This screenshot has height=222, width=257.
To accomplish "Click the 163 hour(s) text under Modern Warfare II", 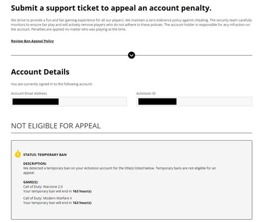I will click(82, 203).
